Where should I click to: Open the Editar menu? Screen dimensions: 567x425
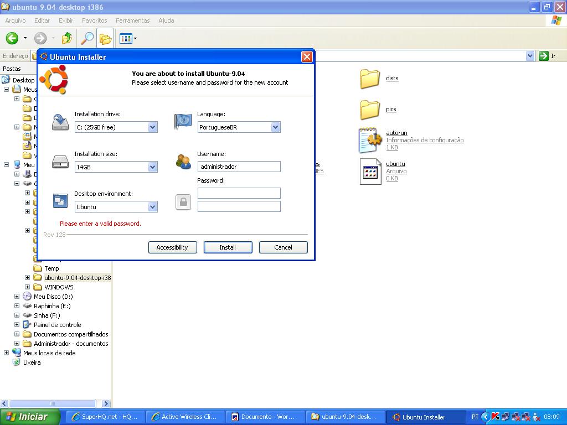(42, 20)
